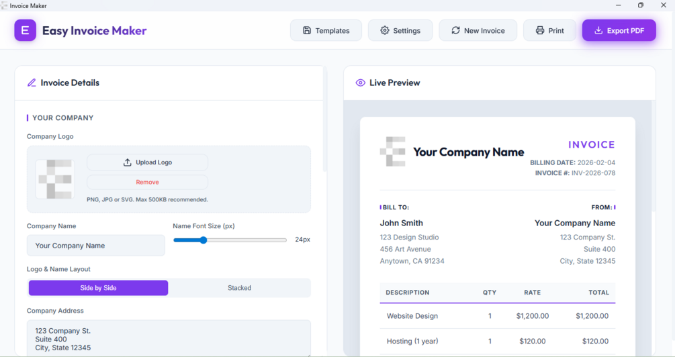Click the New Invoice refresh icon

[455, 30]
